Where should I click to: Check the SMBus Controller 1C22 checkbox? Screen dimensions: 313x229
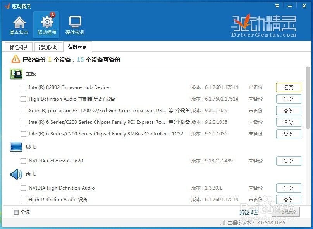(23, 134)
